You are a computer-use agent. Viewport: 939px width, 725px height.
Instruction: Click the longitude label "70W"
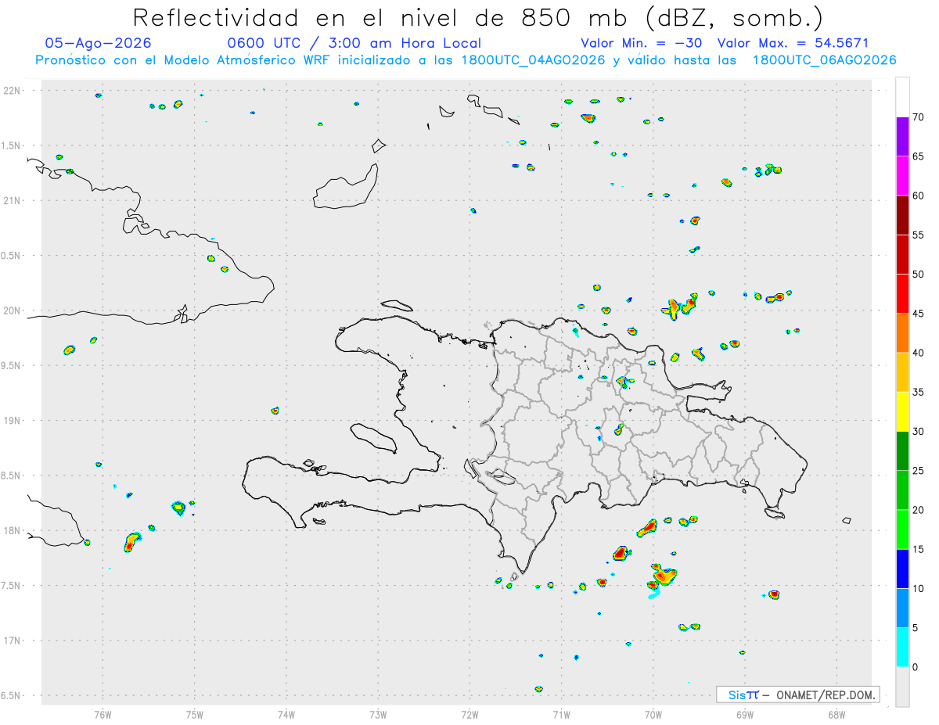tap(653, 714)
